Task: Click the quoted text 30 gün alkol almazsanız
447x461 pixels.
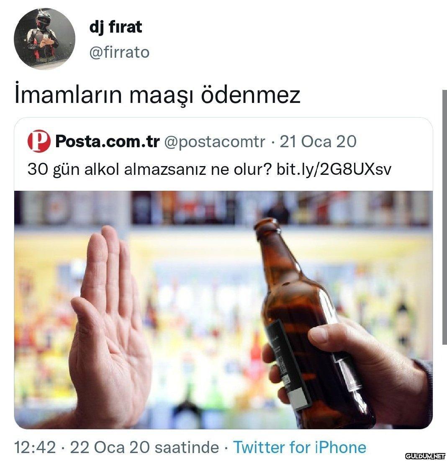Action: point(118,169)
